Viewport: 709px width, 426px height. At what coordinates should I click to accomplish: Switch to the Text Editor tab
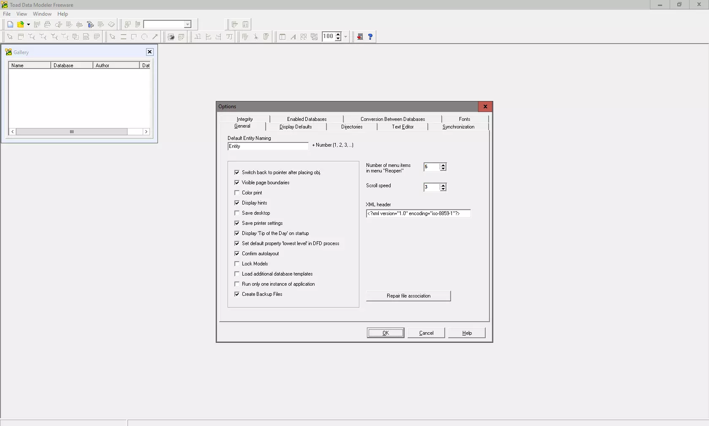tap(402, 127)
